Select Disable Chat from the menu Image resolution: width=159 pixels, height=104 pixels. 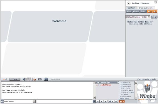point(125,83)
